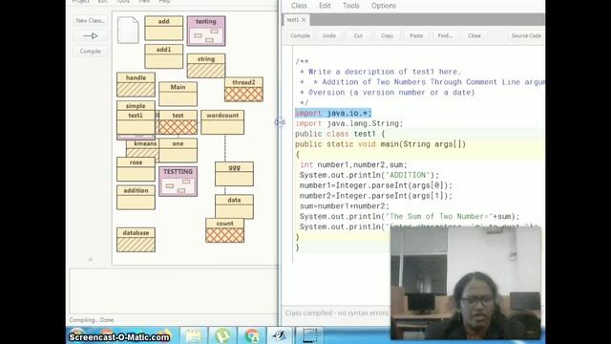611x344 pixels.
Task: Click the highlighted 'import java.io.*;' line
Action: (333, 113)
